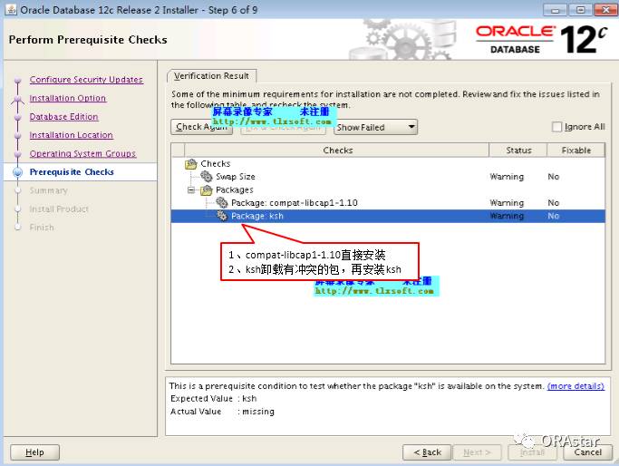This screenshot has height=466, width=619.
Task: Click the Packages folder icon
Action: 207,190
